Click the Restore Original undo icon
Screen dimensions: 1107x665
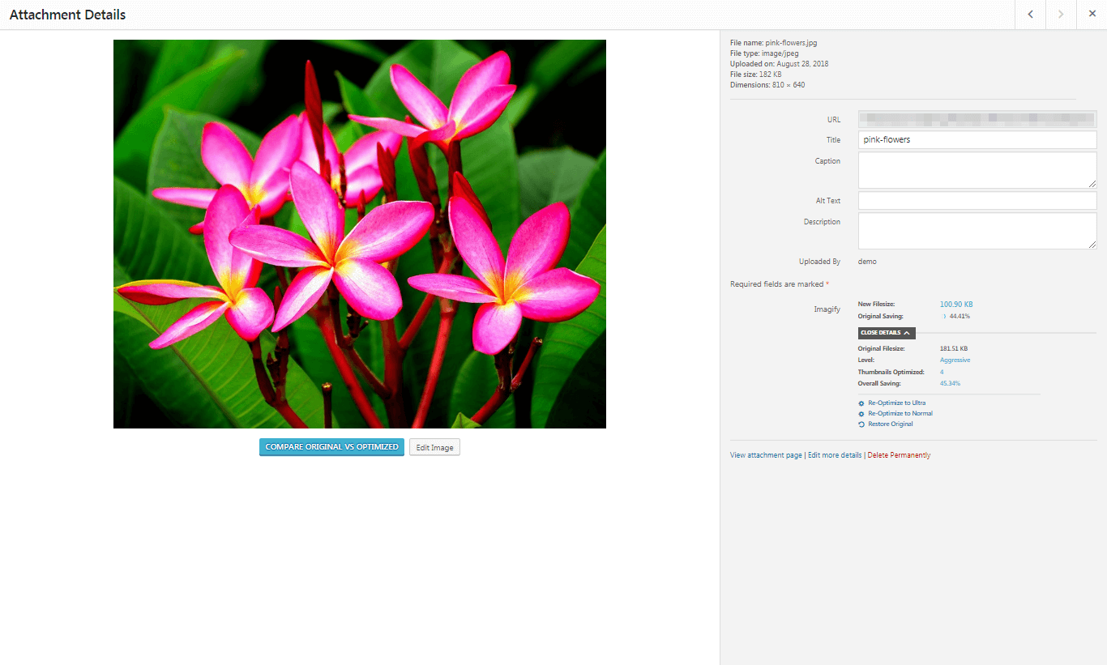pos(861,424)
